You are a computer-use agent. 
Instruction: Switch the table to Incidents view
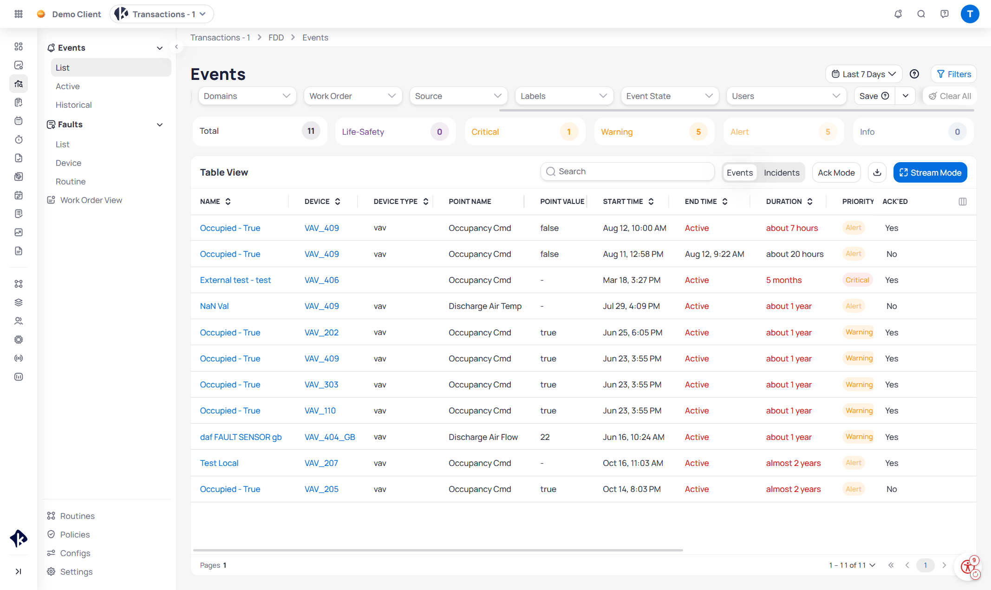coord(782,173)
